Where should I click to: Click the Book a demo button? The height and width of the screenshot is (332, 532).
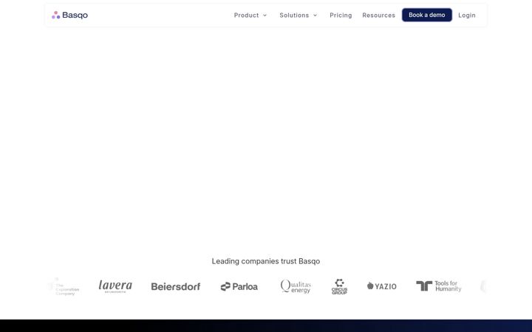(x=427, y=15)
